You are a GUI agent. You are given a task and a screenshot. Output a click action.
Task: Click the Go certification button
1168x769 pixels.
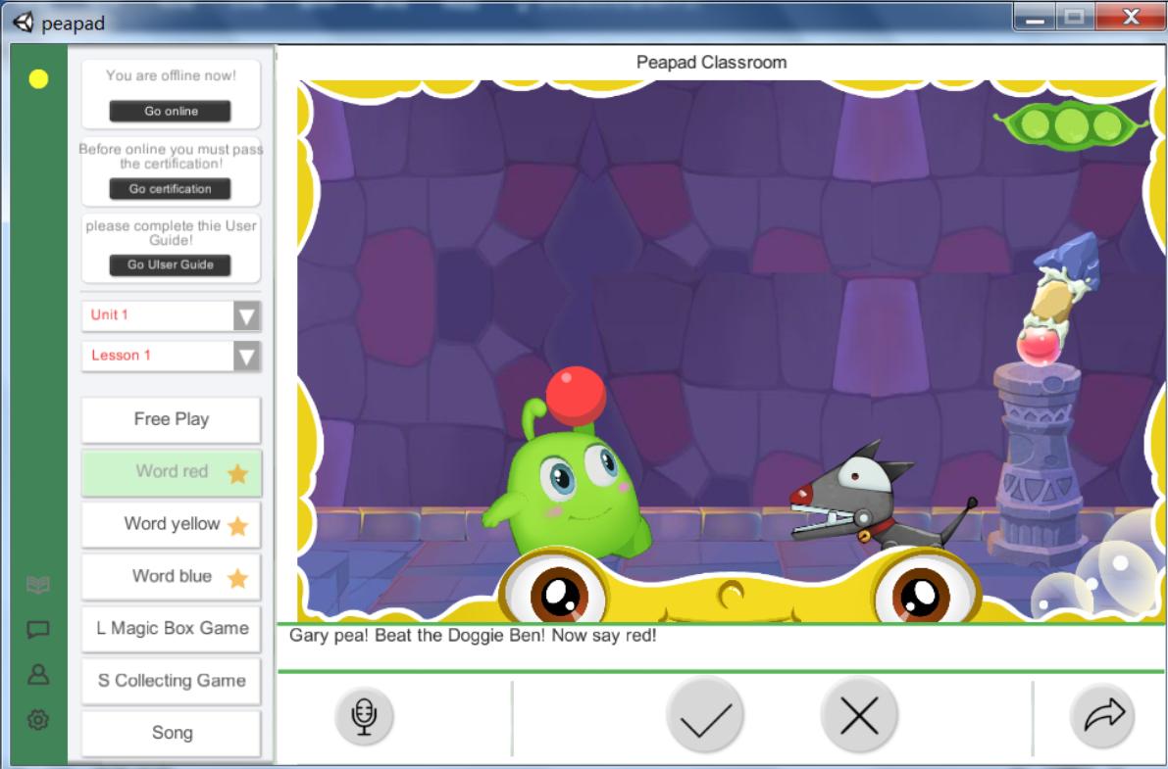171,188
